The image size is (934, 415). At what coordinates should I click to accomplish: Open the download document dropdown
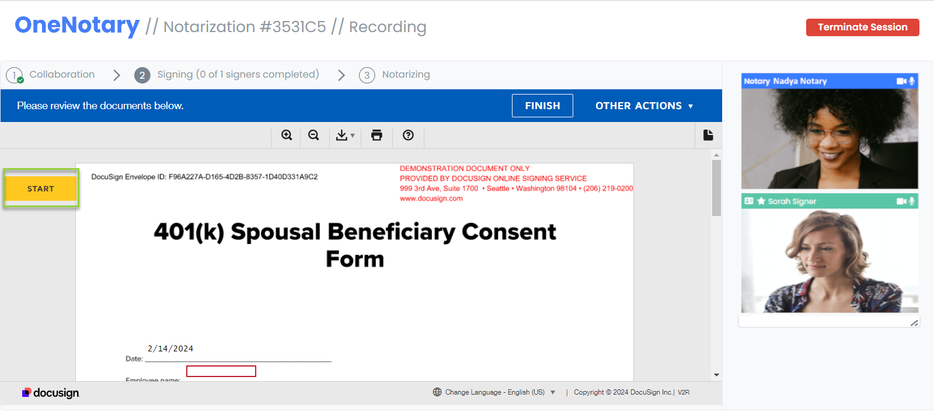[x=345, y=135]
